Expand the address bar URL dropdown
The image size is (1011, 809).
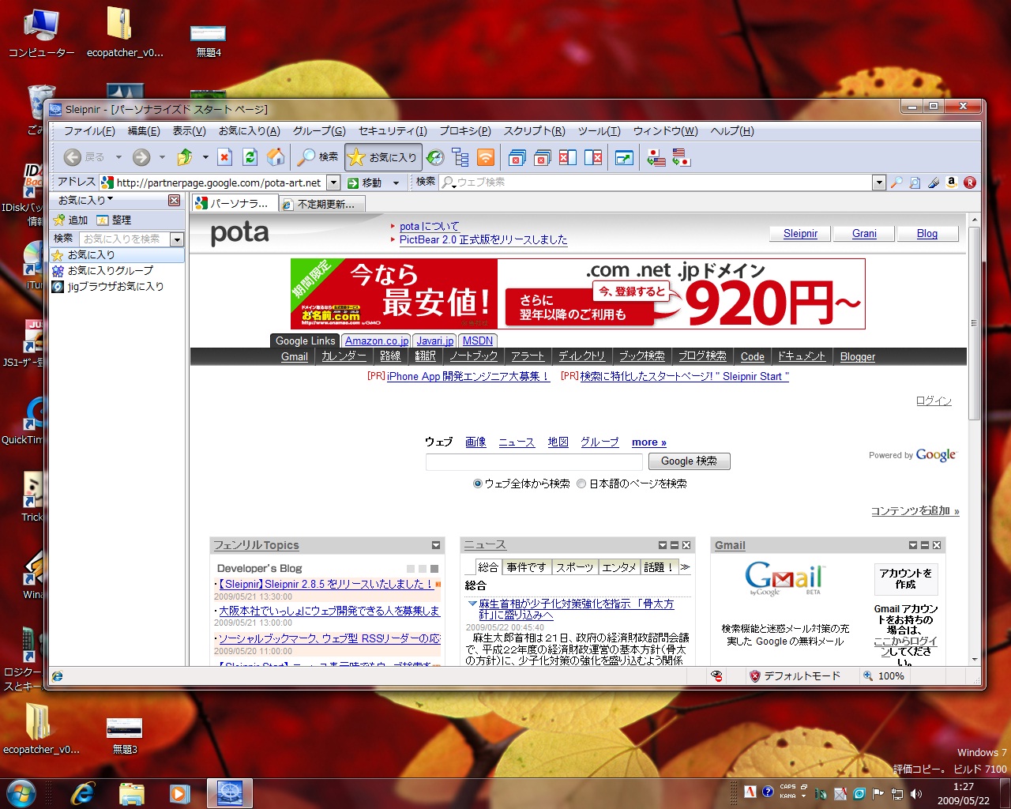tap(333, 182)
